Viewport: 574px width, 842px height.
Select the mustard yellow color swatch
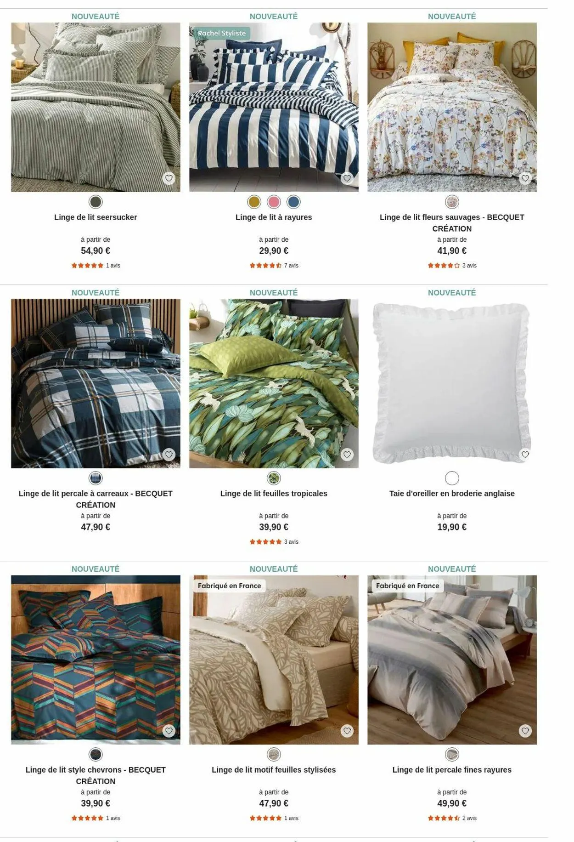(x=254, y=202)
